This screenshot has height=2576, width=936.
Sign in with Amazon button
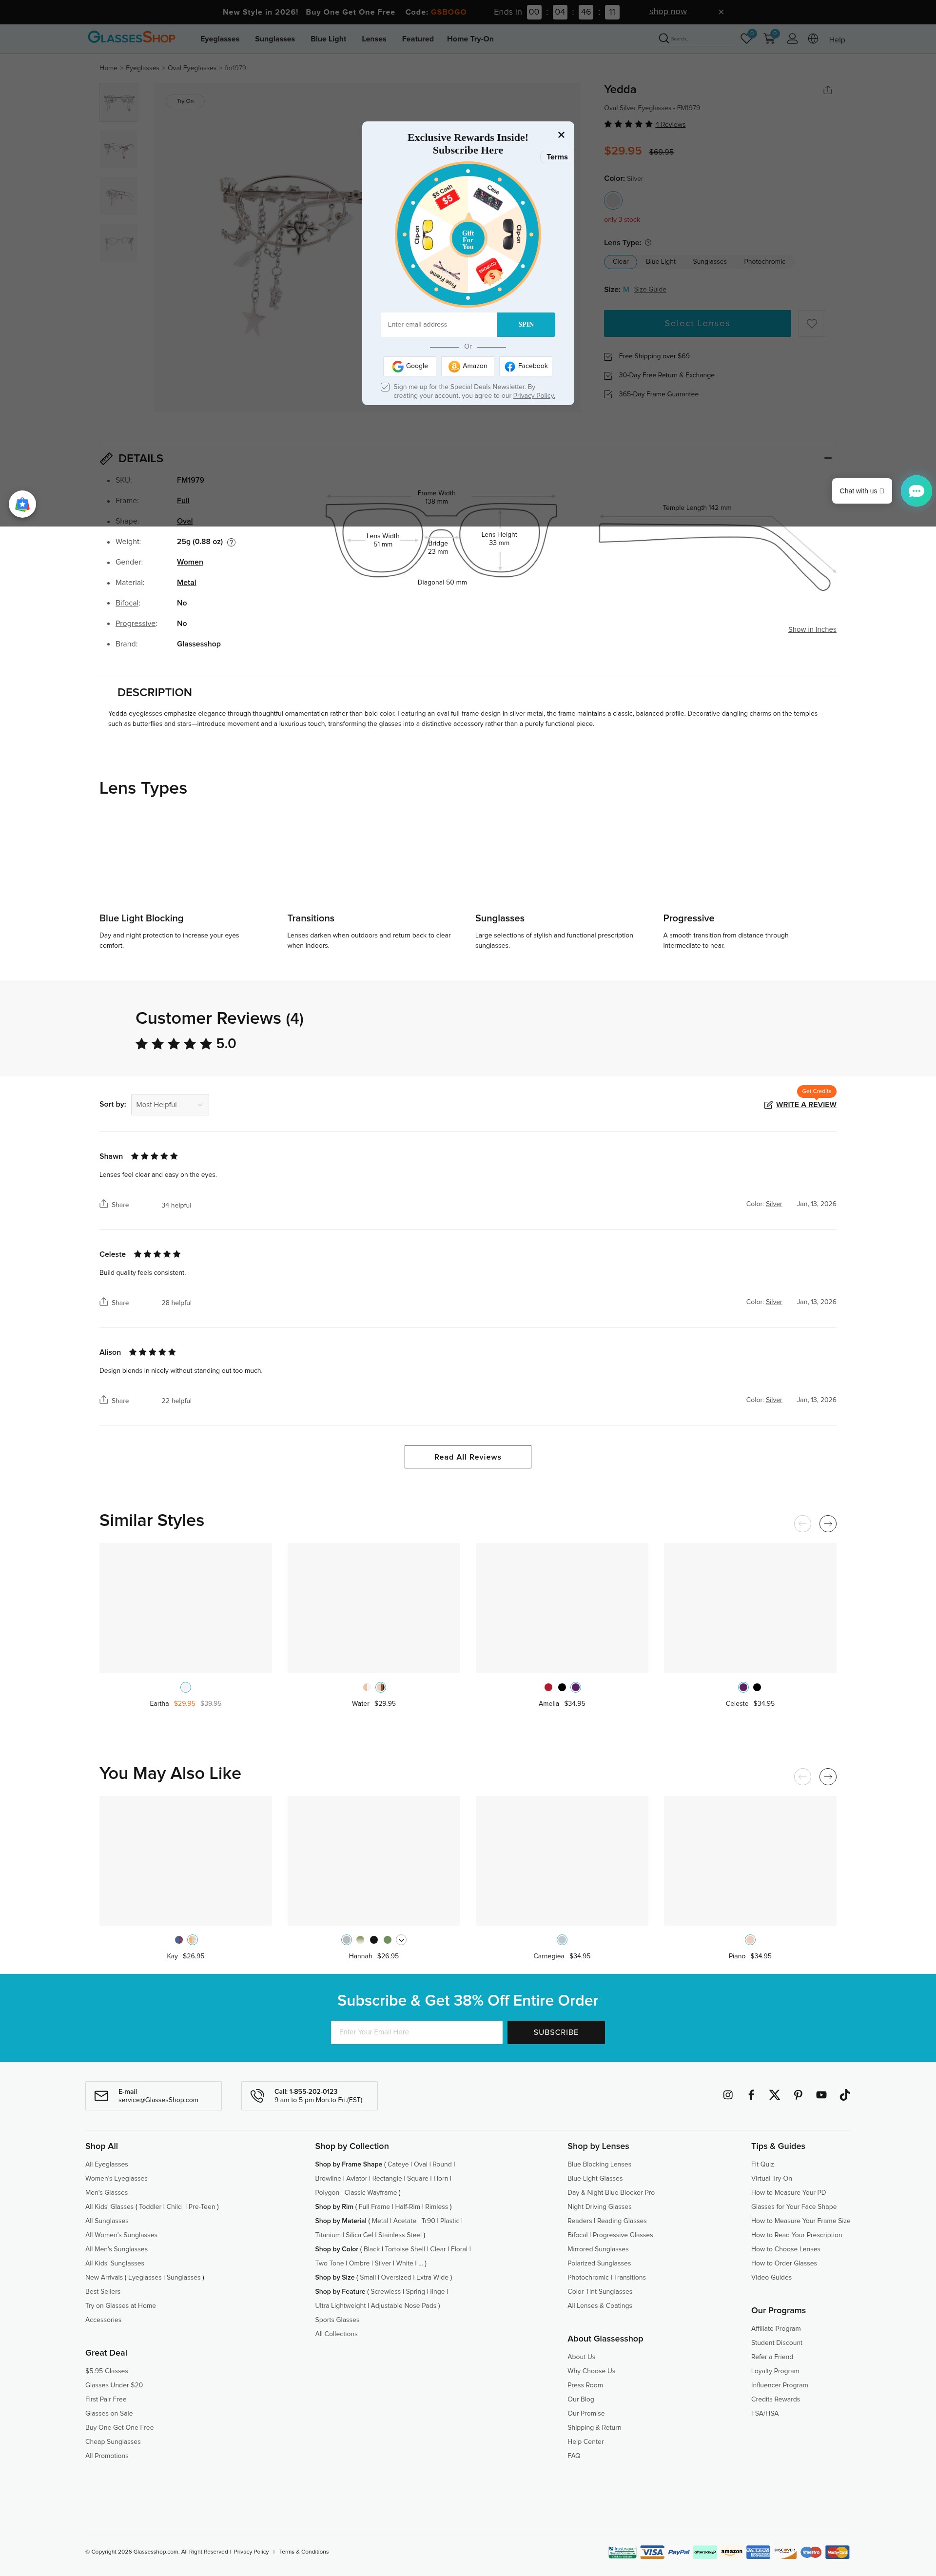click(468, 366)
